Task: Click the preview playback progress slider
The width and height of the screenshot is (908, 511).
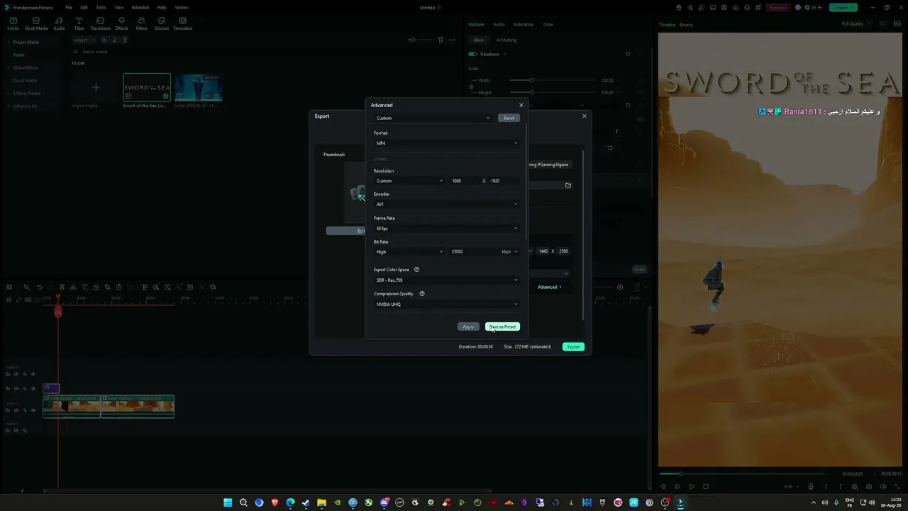Action: coord(742,473)
